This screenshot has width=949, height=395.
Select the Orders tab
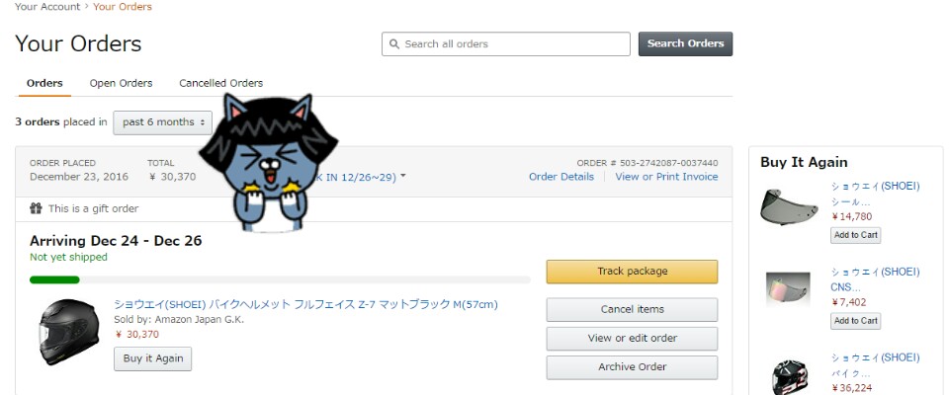44,83
